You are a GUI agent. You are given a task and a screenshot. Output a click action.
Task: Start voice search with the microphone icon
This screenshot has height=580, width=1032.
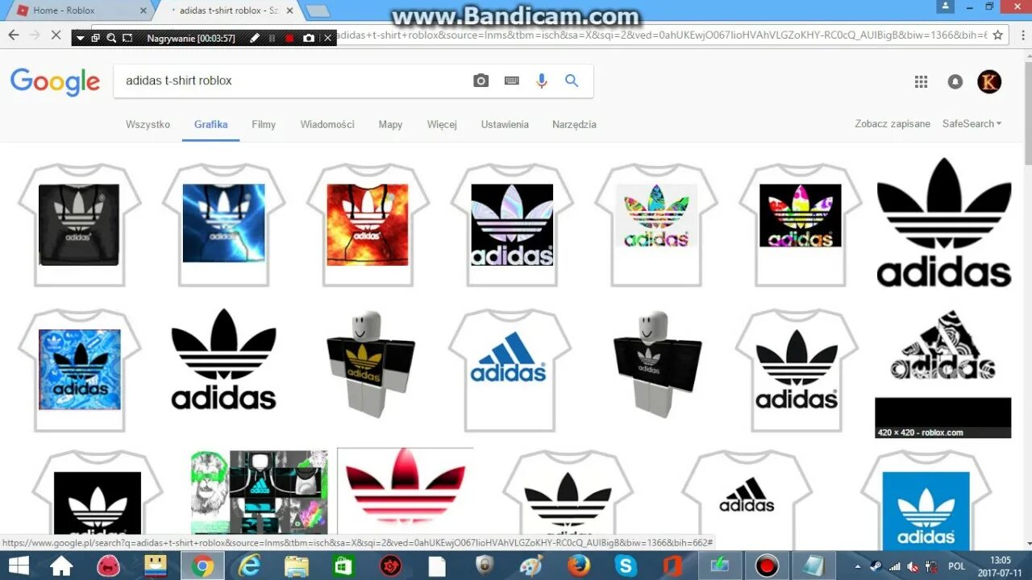click(x=542, y=81)
